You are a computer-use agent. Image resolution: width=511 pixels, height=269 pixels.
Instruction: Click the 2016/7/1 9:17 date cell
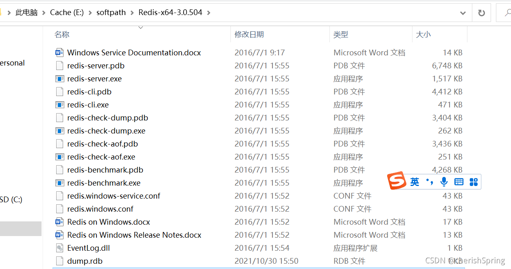pyautogui.click(x=259, y=52)
